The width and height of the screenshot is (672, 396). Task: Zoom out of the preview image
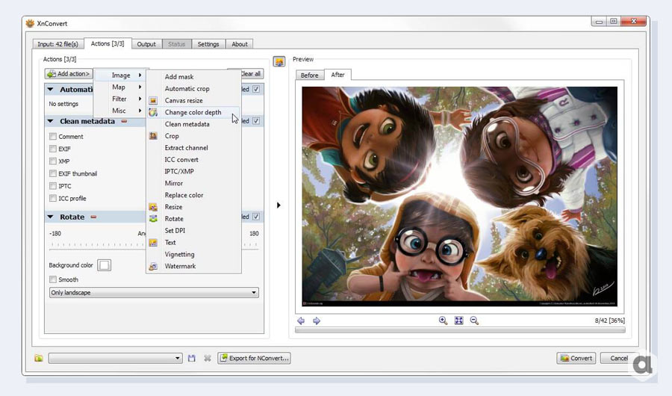pyautogui.click(x=474, y=321)
